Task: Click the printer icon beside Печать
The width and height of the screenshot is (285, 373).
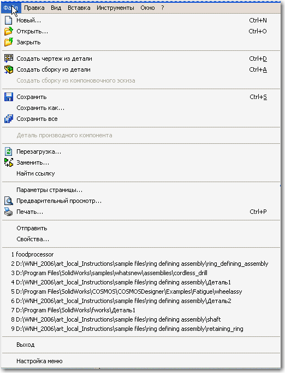Action: click(9, 212)
